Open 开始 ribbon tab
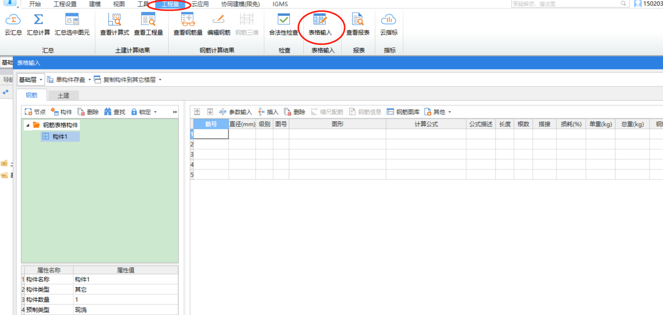Screen dimensions: 663x315 [35, 4]
